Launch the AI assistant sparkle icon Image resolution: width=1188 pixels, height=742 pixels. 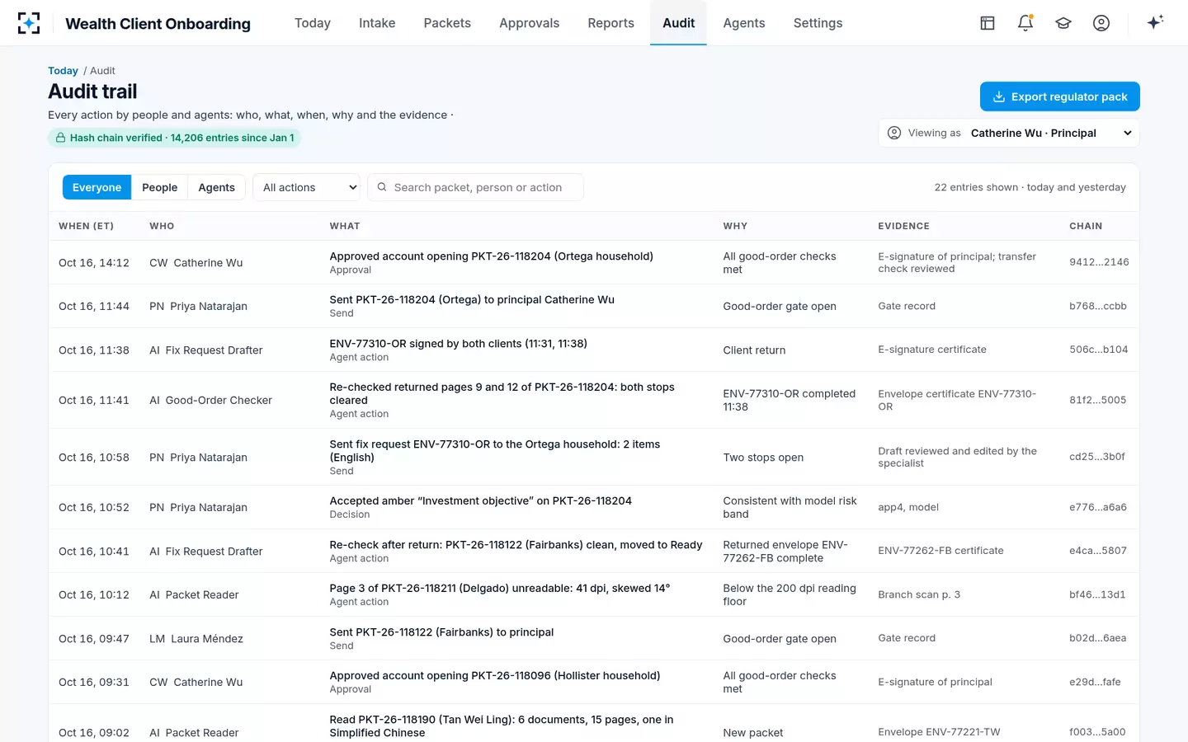1155,22
